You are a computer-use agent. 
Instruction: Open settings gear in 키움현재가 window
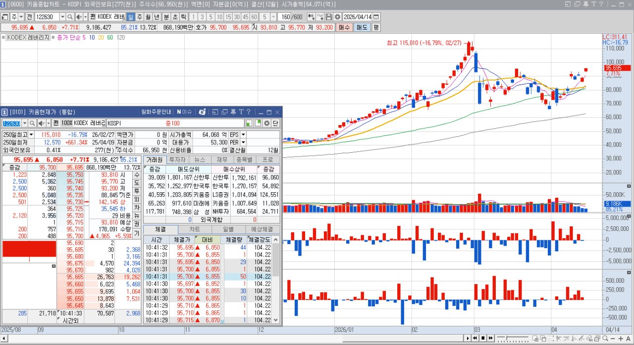tap(267, 123)
